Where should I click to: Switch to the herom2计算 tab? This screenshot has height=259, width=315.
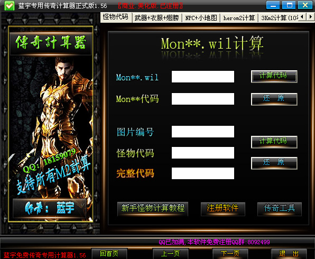[x=239, y=18]
